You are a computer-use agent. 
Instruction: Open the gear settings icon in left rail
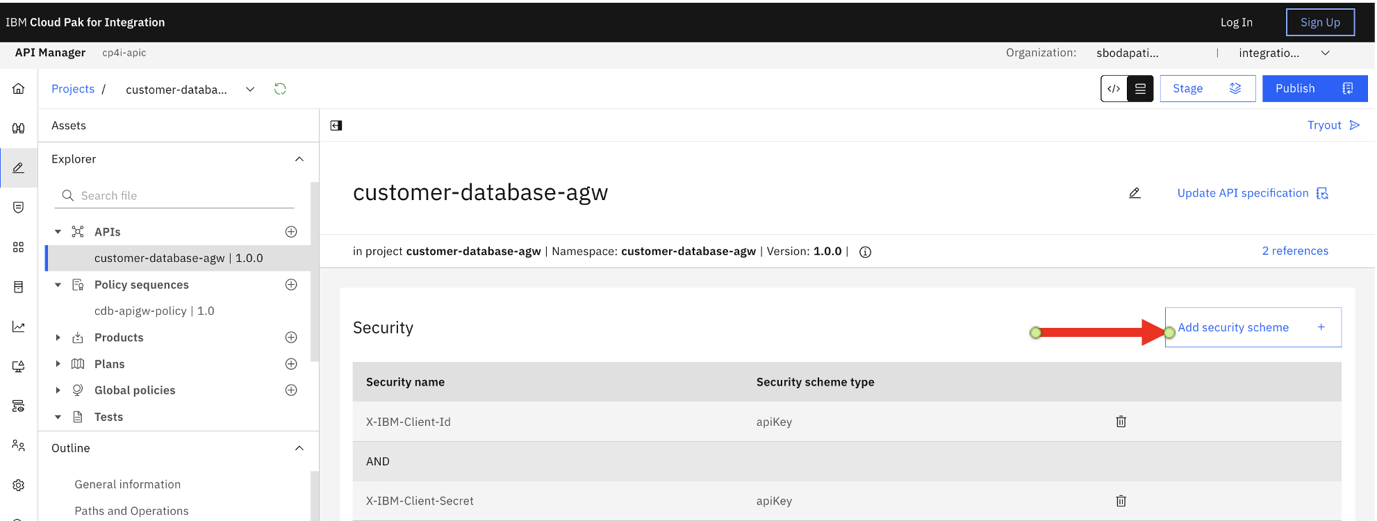[x=19, y=485]
